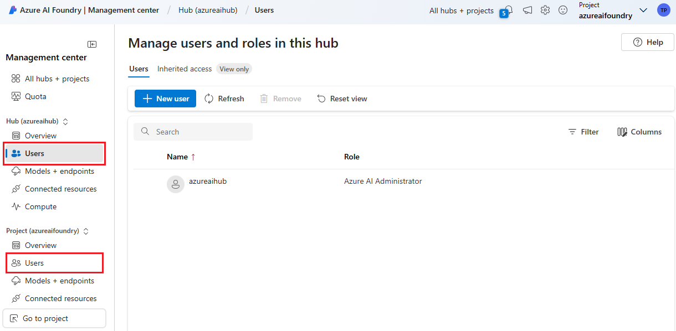Expand the Hub (azureaihub) selector
Screen dimensions: 676x331
65,121
